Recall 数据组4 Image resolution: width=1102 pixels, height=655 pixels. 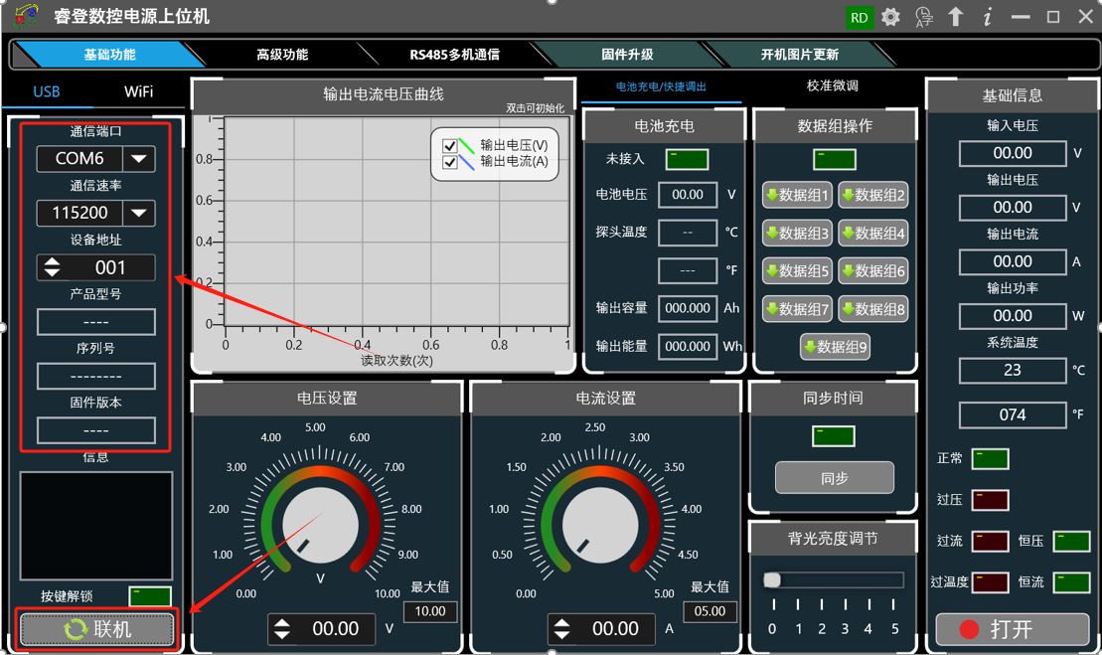point(872,234)
